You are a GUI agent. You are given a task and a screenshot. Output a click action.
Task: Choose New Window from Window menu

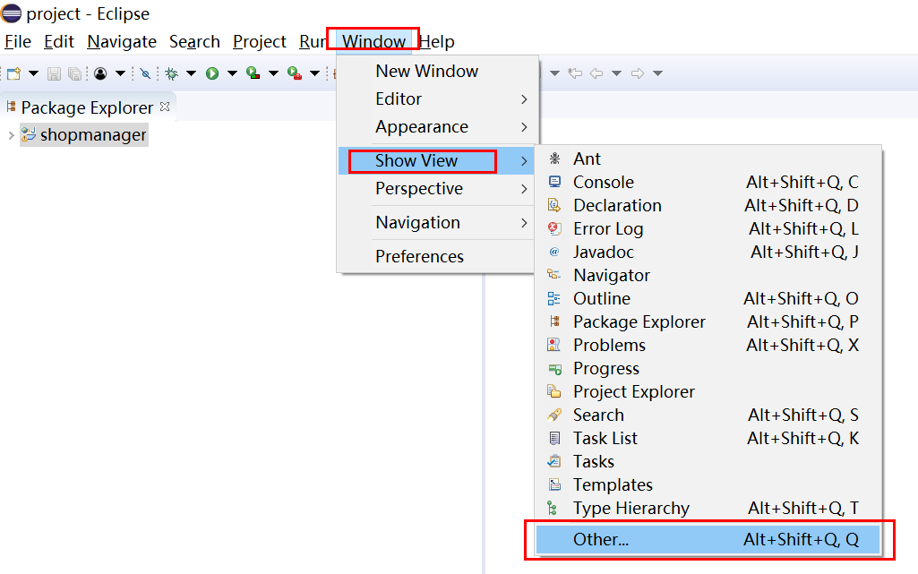[437, 71]
